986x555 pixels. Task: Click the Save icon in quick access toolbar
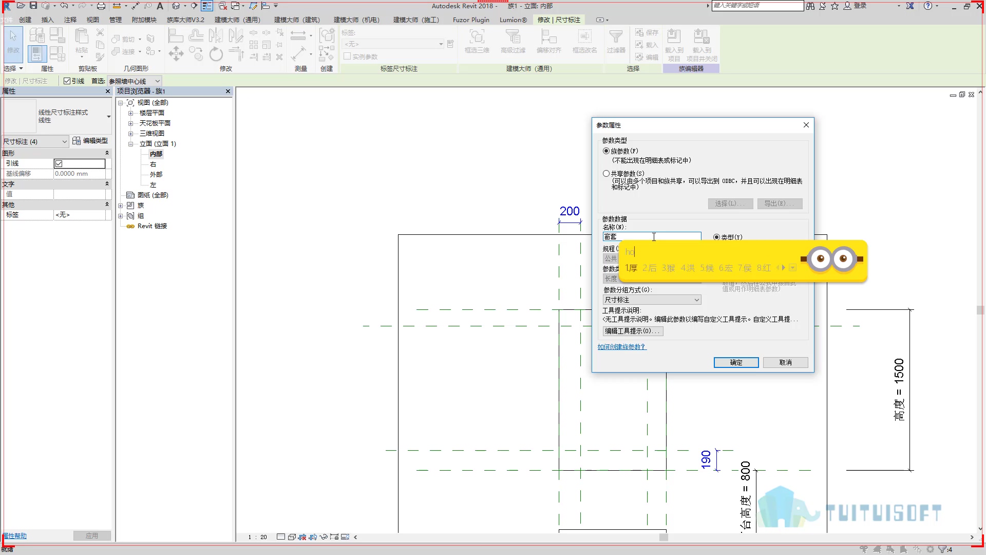click(33, 6)
